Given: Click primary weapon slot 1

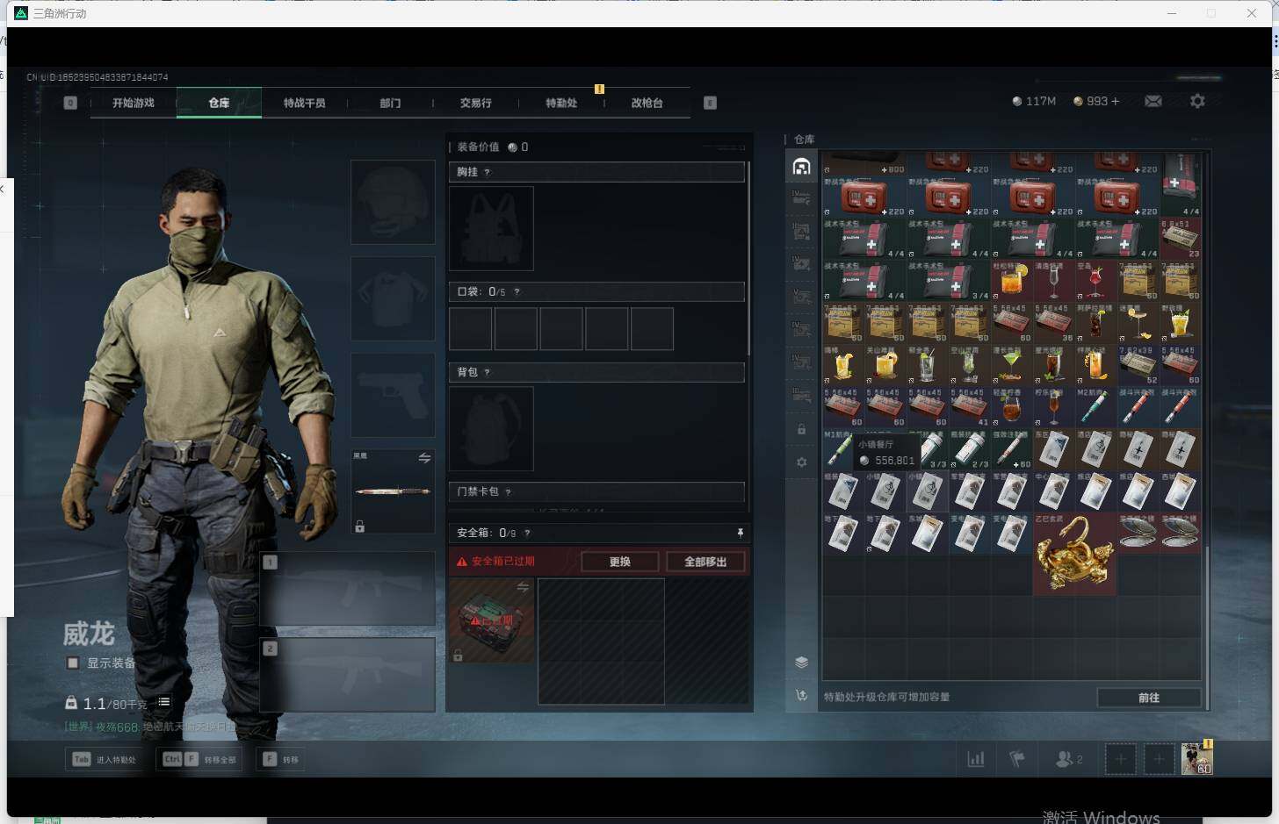Looking at the screenshot, I should (348, 588).
